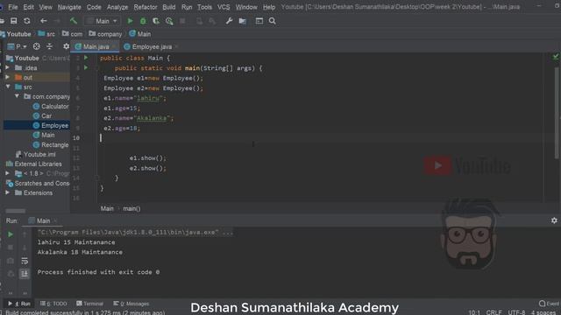This screenshot has height=315, width=561.
Task: Click the Project panel horizontal scrollbar
Action: [16, 211]
